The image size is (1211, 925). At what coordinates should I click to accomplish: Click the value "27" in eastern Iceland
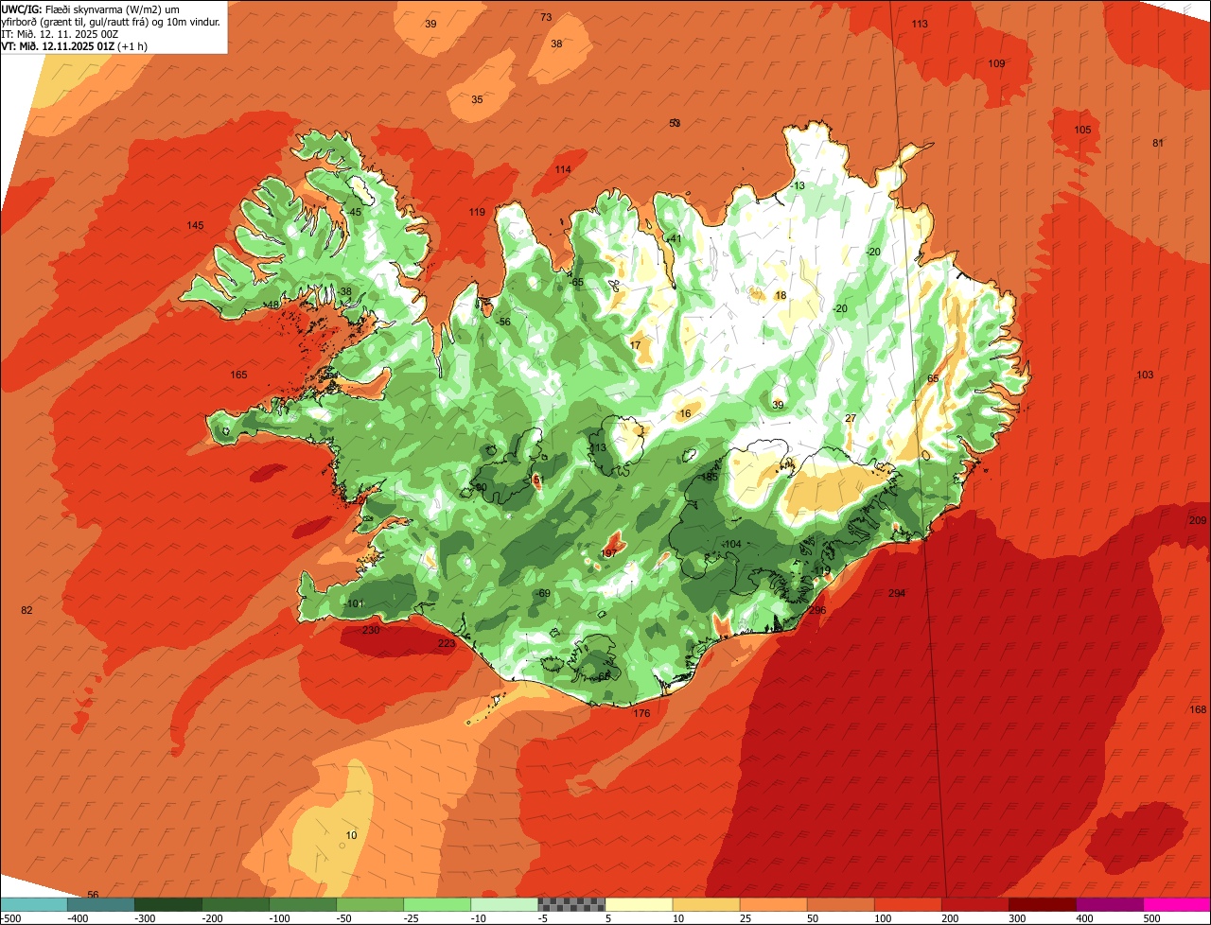click(851, 418)
